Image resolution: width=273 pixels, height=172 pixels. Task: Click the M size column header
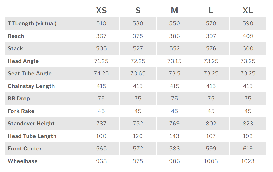tap(174, 11)
